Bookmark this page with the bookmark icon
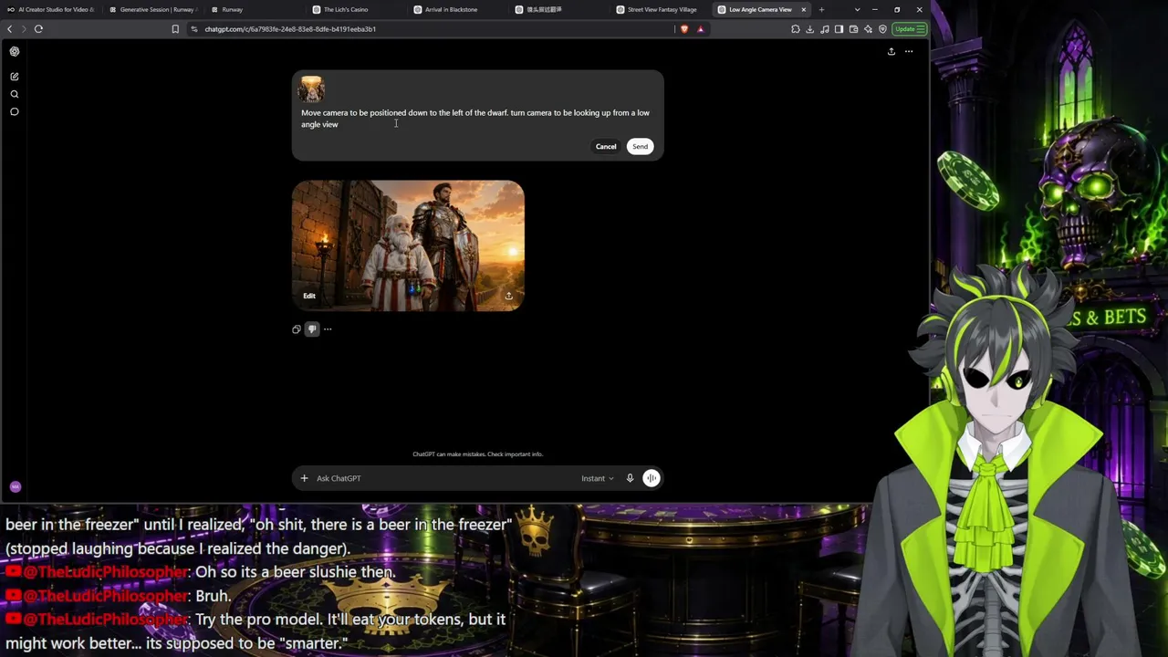This screenshot has width=1168, height=657. pyautogui.click(x=175, y=29)
